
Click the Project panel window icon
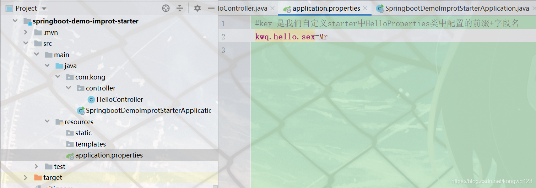10,8
